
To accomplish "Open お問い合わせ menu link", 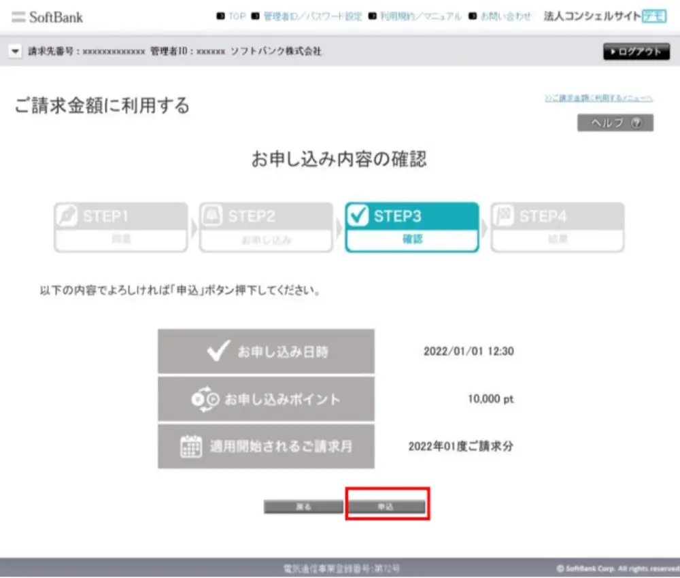I will click(x=506, y=16).
